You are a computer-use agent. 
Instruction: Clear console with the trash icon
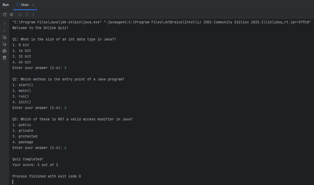(4, 58)
